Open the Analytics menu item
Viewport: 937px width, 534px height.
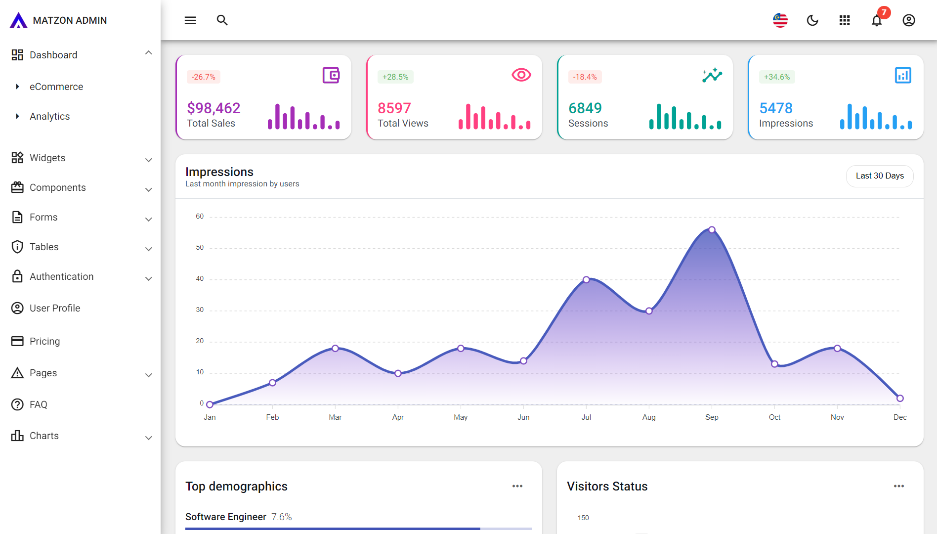click(x=49, y=116)
